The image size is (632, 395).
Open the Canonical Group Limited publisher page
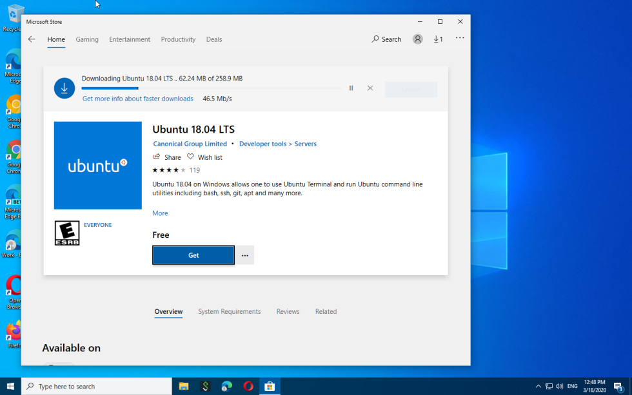[x=190, y=144]
